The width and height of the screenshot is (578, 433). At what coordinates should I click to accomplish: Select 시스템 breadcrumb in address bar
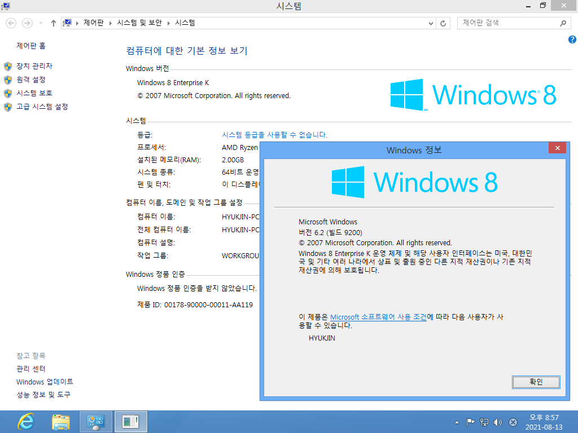point(185,23)
